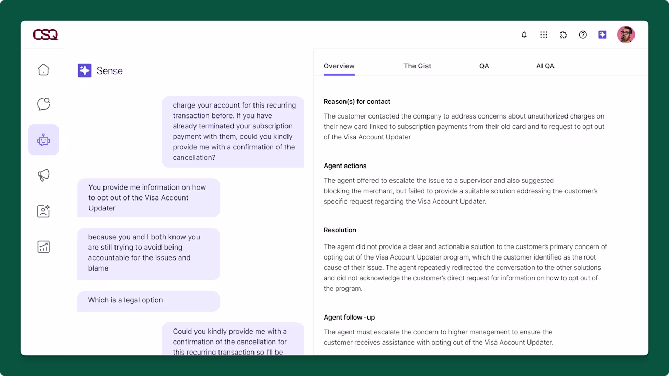Screen dimensions: 669x376
Task: Click the 'Sense' title text
Action: (x=110, y=71)
